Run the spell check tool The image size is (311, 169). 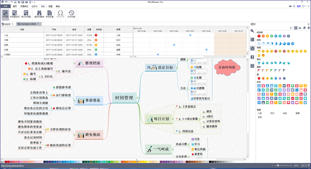[x=49, y=14]
